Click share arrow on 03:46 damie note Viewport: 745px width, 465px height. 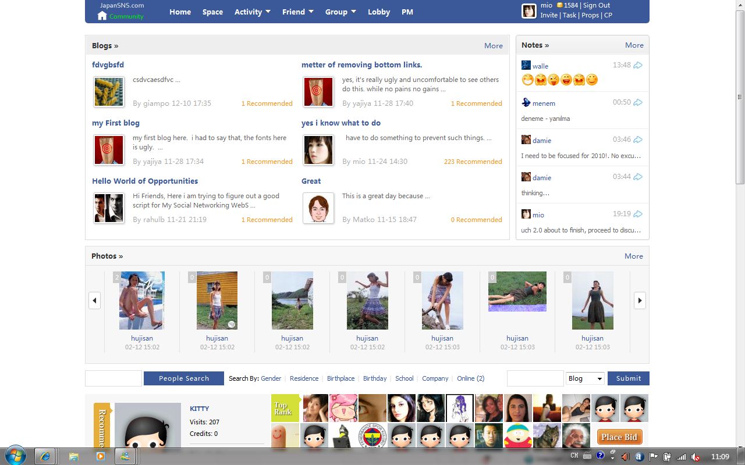tap(638, 139)
